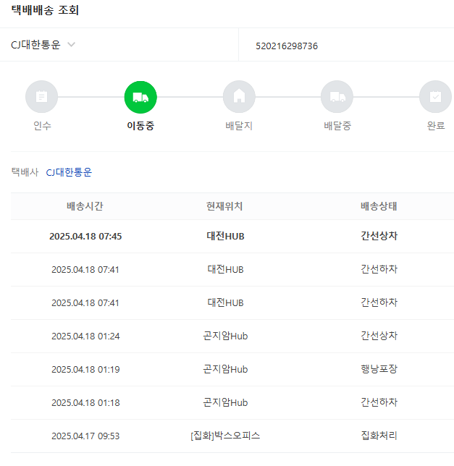The width and height of the screenshot is (454, 466).
Task: Click the 배달지 house step icon
Action: [239, 97]
